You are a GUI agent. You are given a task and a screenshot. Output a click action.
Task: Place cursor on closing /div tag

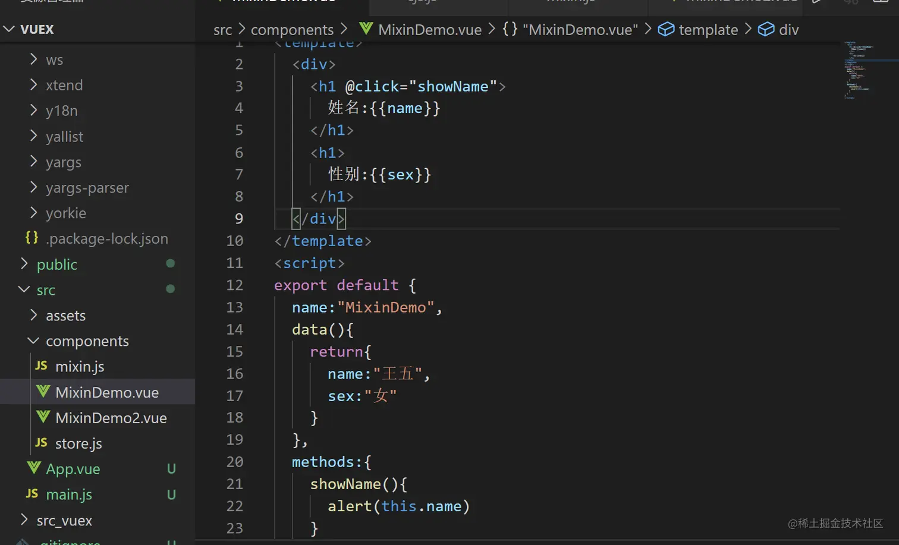319,219
